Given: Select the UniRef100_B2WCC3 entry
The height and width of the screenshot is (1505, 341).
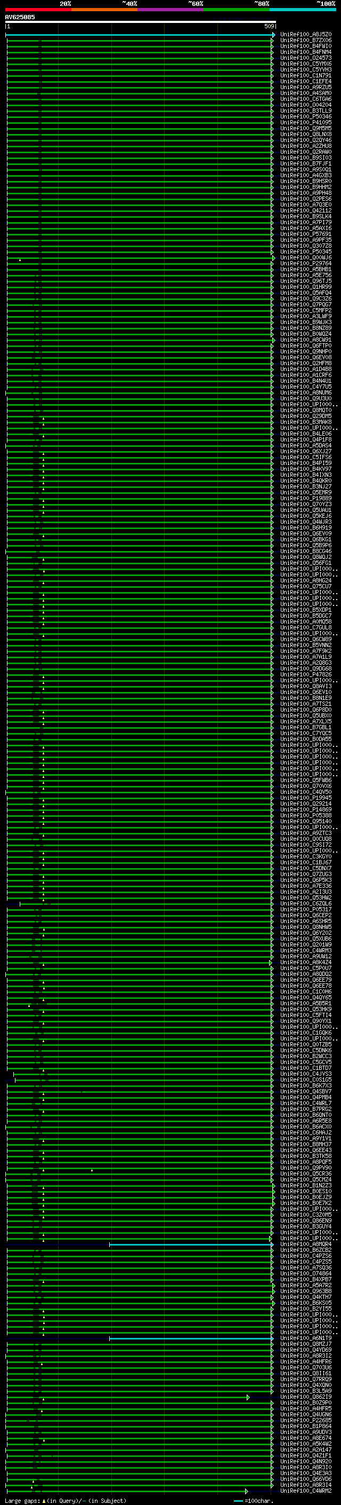Looking at the screenshot, I should point(306,1057).
